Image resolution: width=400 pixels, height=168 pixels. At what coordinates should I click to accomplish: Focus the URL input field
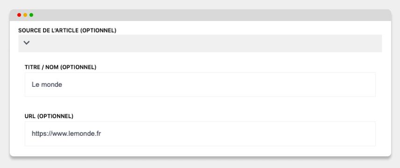coord(200,133)
